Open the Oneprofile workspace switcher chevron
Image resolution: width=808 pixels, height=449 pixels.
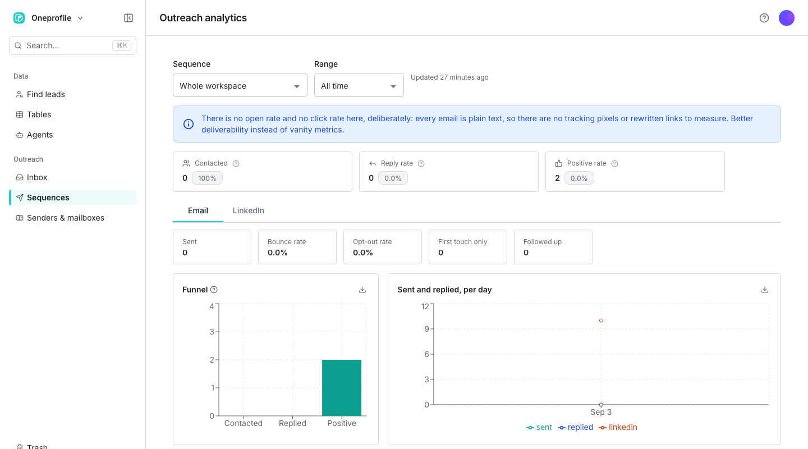pyautogui.click(x=80, y=18)
